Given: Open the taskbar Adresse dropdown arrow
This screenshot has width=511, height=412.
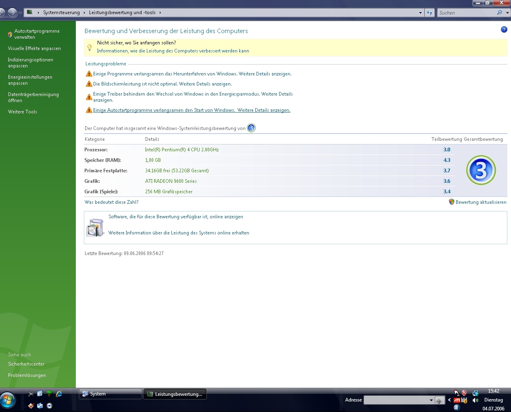Looking at the screenshot, I should pos(431,400).
